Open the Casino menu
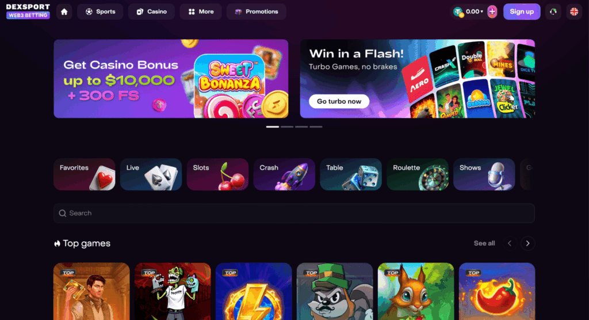This screenshot has width=589, height=320. [151, 12]
